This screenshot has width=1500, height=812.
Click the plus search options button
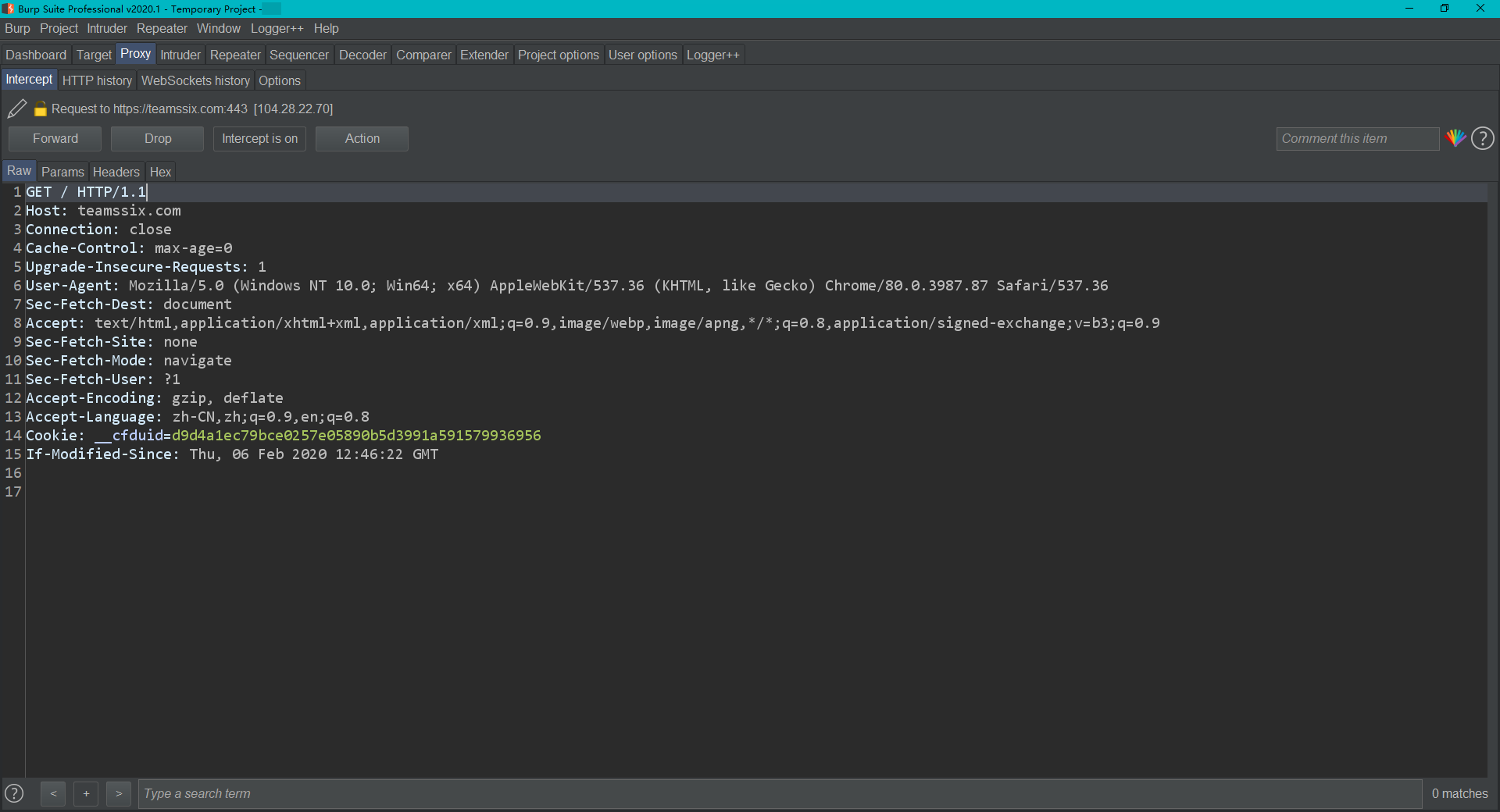click(x=86, y=793)
